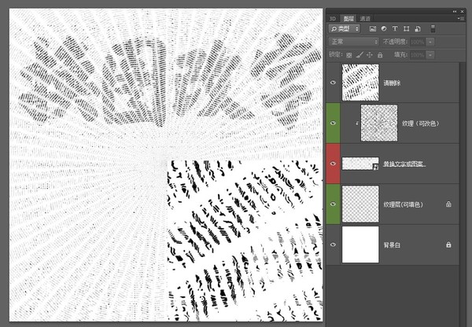Filter layers by adjustment layer type
Screen dimensions: 472x327
click(384, 28)
